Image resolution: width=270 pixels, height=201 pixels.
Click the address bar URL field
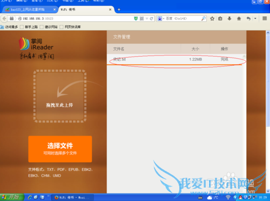(x=77, y=18)
